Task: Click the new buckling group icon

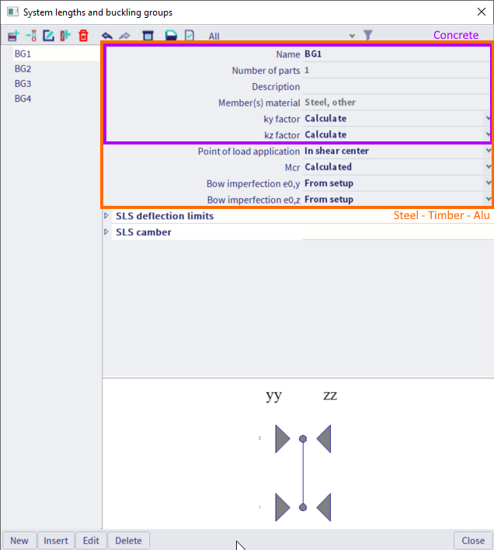Action: tap(13, 36)
